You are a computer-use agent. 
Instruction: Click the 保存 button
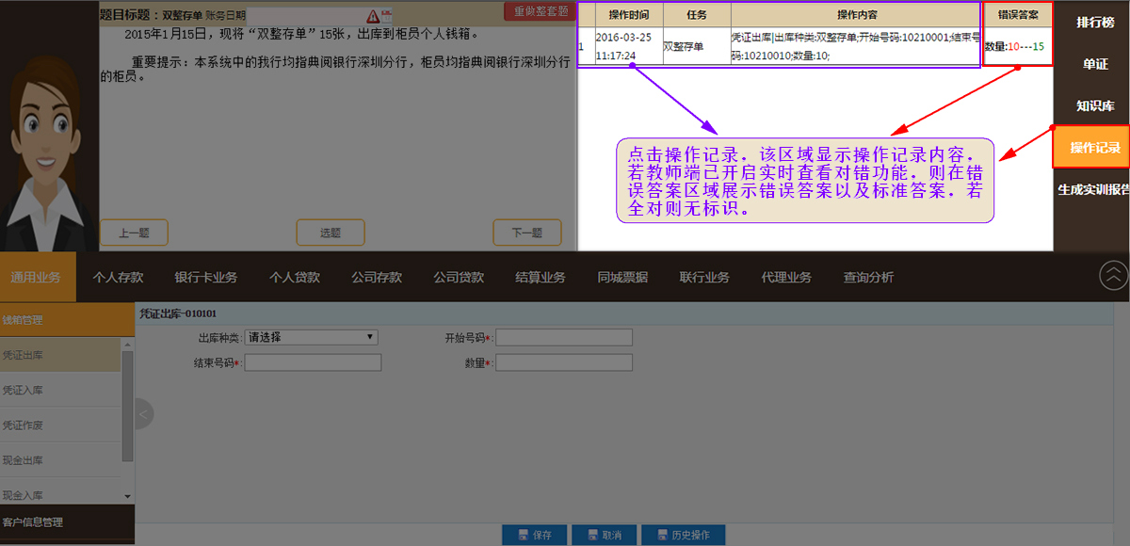coord(534,535)
